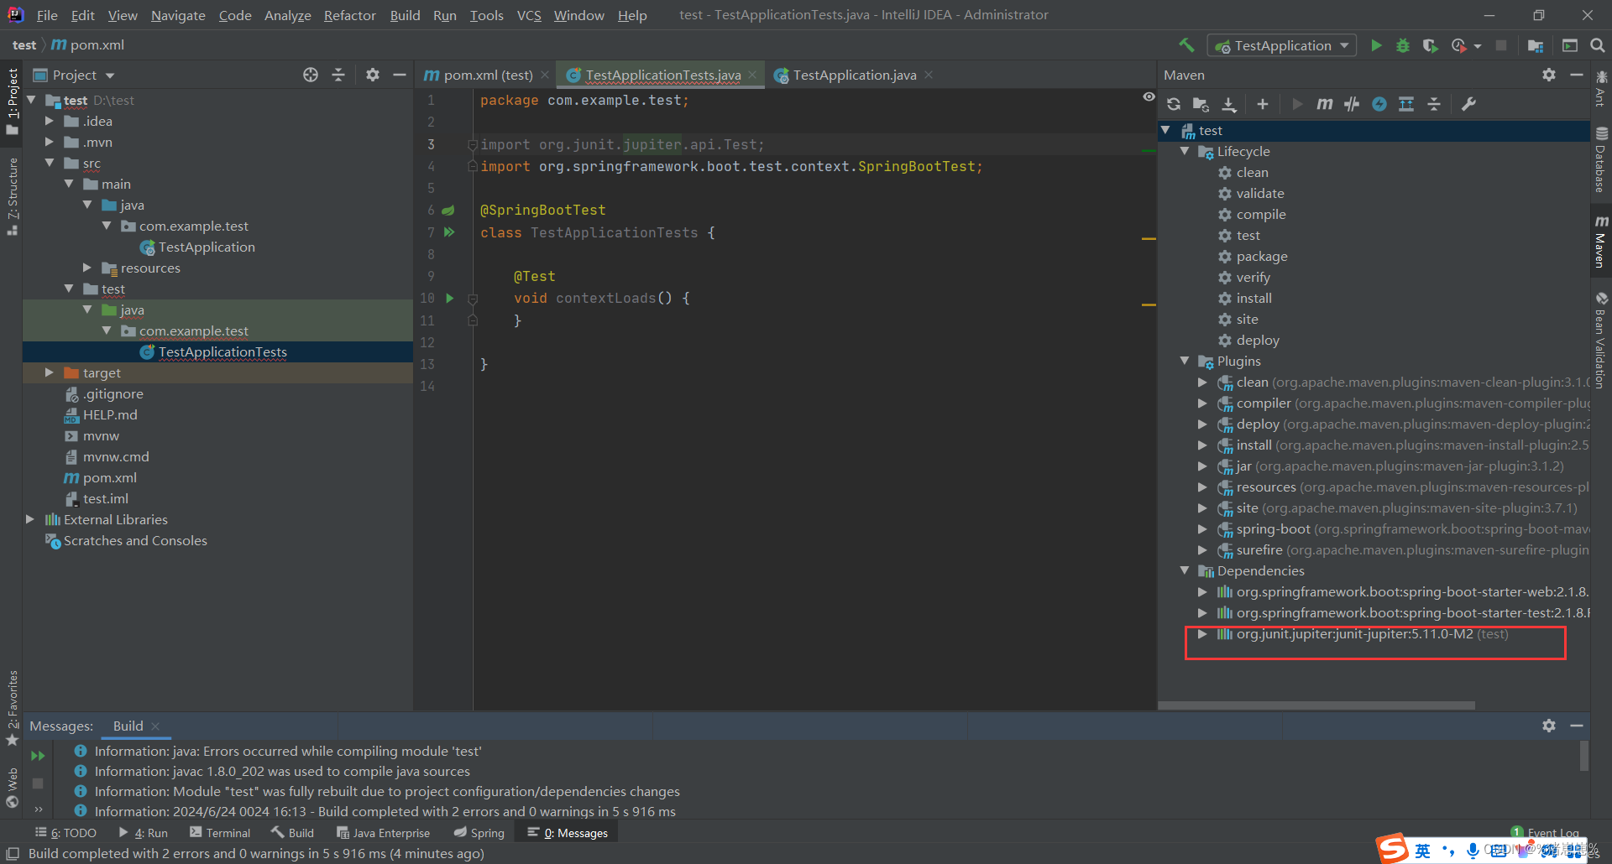Select the package lifecycle goal
1612x864 pixels.
click(x=1262, y=256)
